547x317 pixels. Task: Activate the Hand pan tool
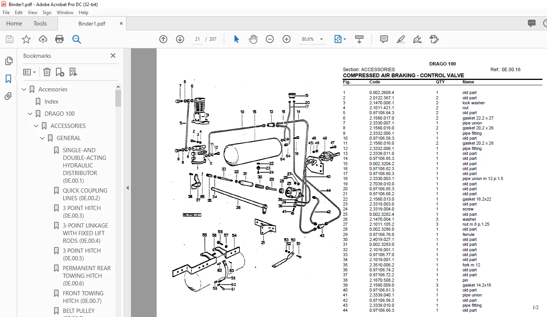pyautogui.click(x=253, y=39)
